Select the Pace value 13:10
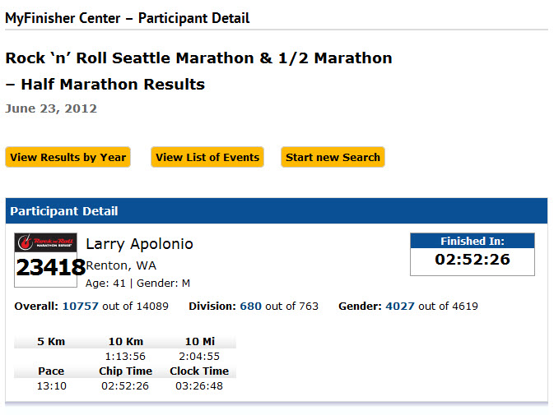This screenshot has width=554, height=415. [52, 386]
